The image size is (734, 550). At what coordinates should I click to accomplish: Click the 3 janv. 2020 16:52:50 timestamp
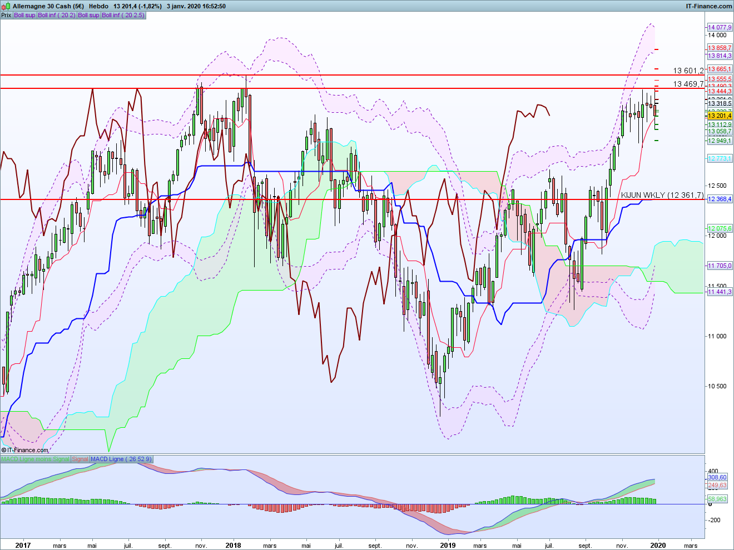tap(196, 6)
